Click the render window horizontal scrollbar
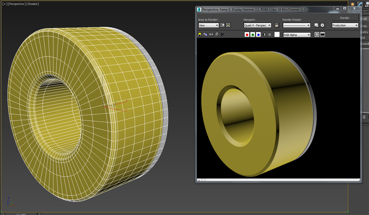This screenshot has height=215, width=369. (x=279, y=180)
